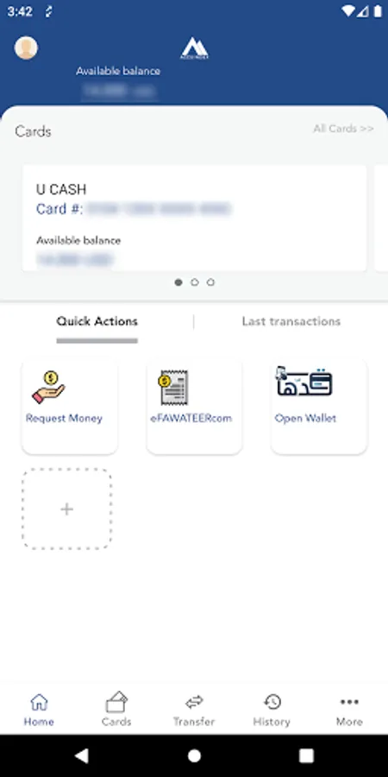Tap the app logo in header
The height and width of the screenshot is (777, 388).
pyautogui.click(x=194, y=48)
